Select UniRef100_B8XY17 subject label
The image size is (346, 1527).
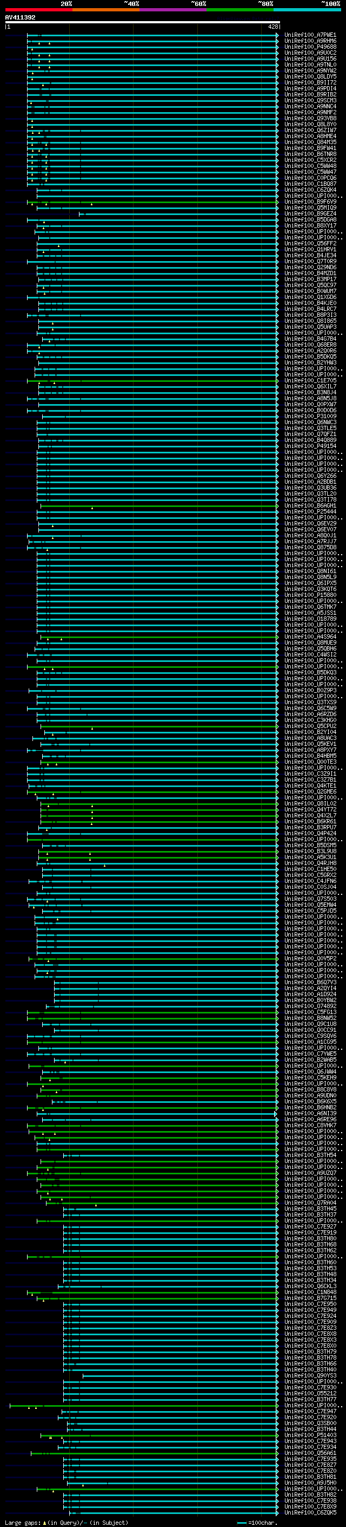[310, 226]
